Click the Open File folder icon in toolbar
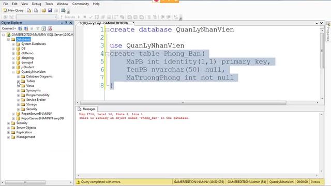Image resolution: width=331 pixels, height=186 pixels. [43, 10]
